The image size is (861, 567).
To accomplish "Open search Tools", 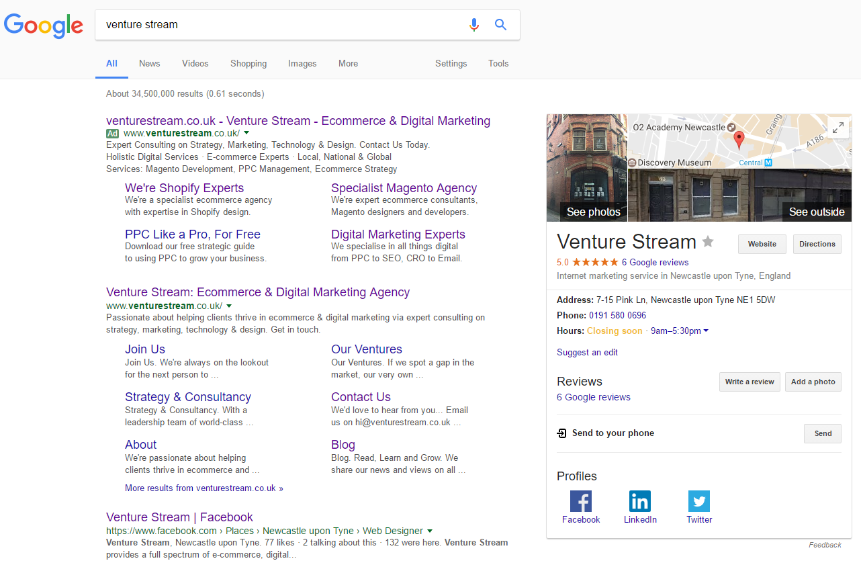I will [498, 63].
